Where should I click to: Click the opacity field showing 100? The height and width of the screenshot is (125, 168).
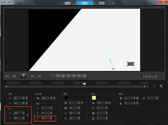[x=46, y=98]
